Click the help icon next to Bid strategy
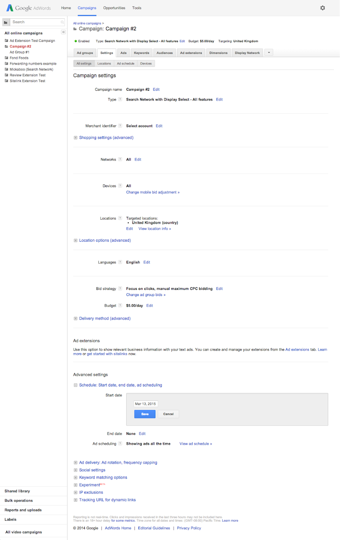The height and width of the screenshot is (540, 340). (x=120, y=289)
